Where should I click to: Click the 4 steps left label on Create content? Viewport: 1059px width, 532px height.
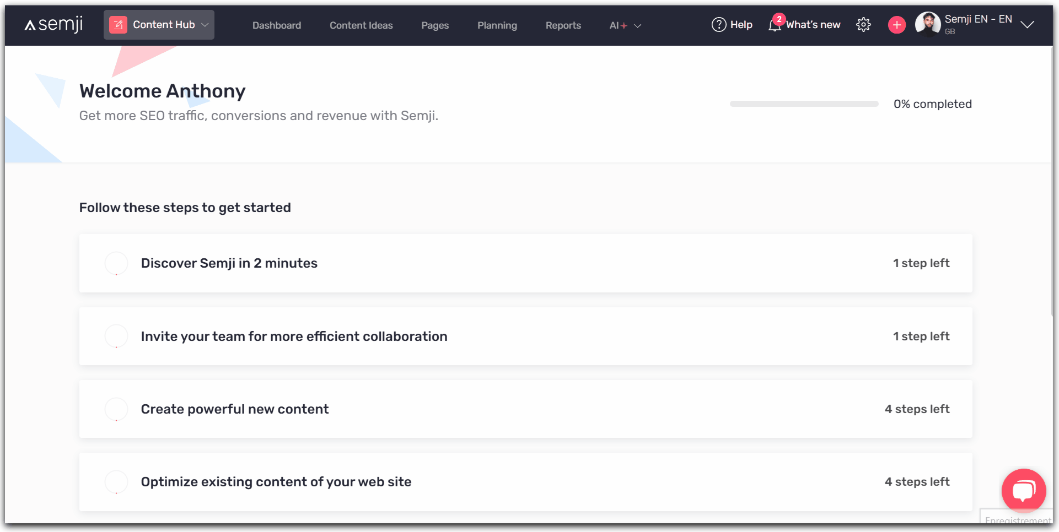coord(917,409)
